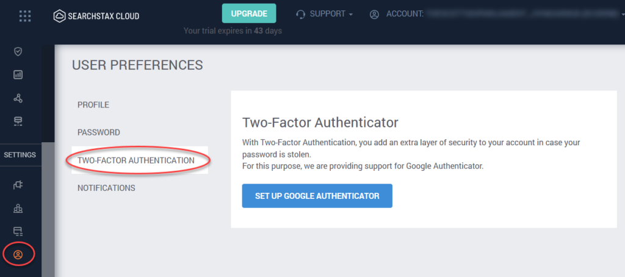625x277 pixels.
Task: Open the bar chart analytics sidebar icon
Action: (x=18, y=74)
